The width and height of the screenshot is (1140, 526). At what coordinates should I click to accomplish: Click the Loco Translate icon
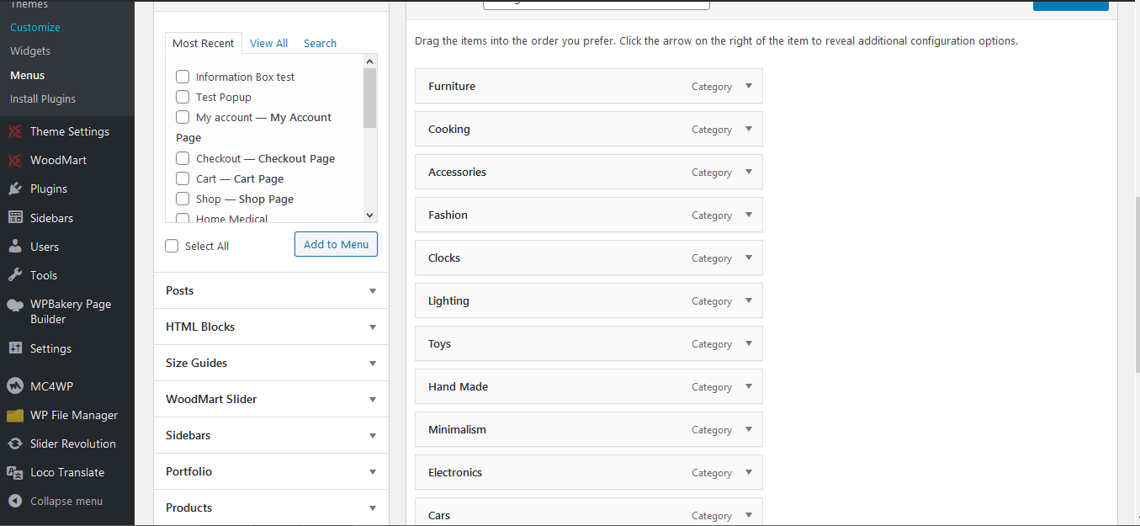[x=15, y=472]
